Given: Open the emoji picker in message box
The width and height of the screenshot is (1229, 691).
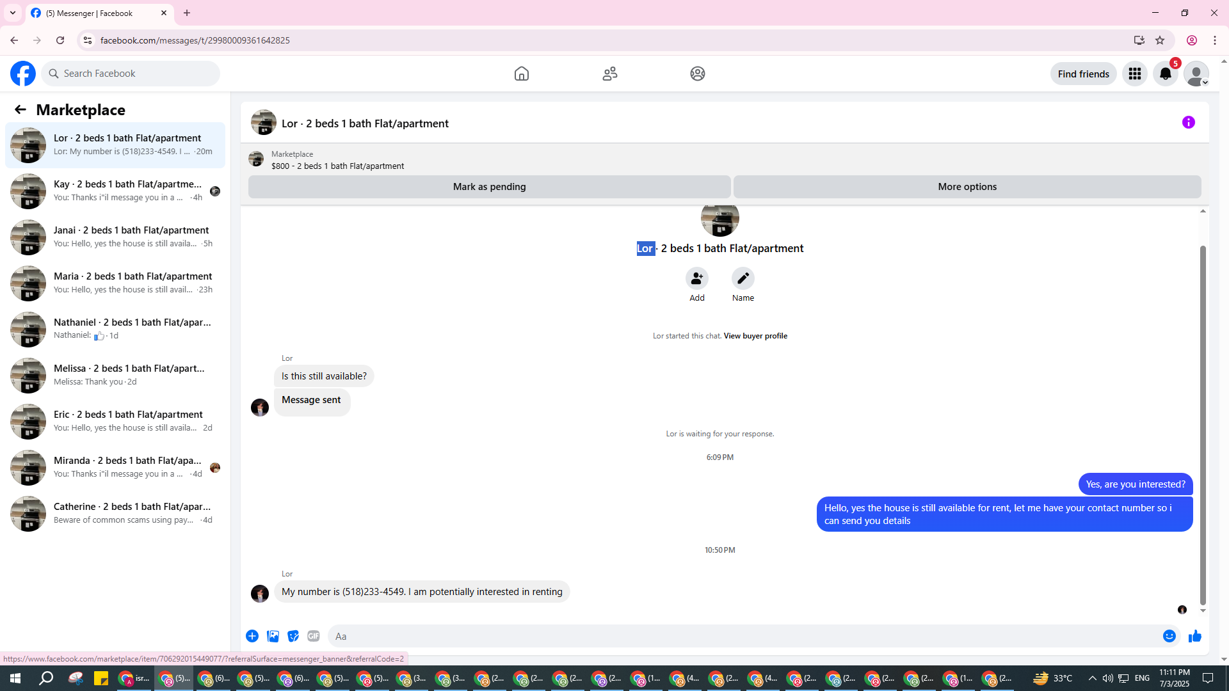Looking at the screenshot, I should tap(1169, 636).
